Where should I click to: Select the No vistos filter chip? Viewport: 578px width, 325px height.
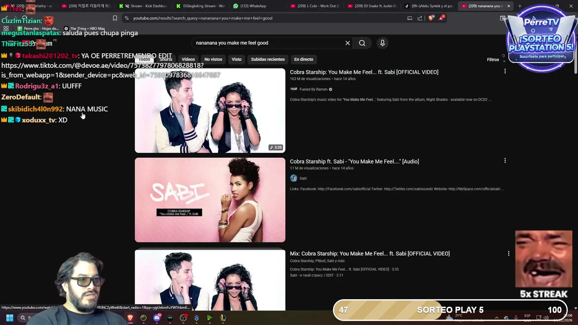click(x=213, y=59)
